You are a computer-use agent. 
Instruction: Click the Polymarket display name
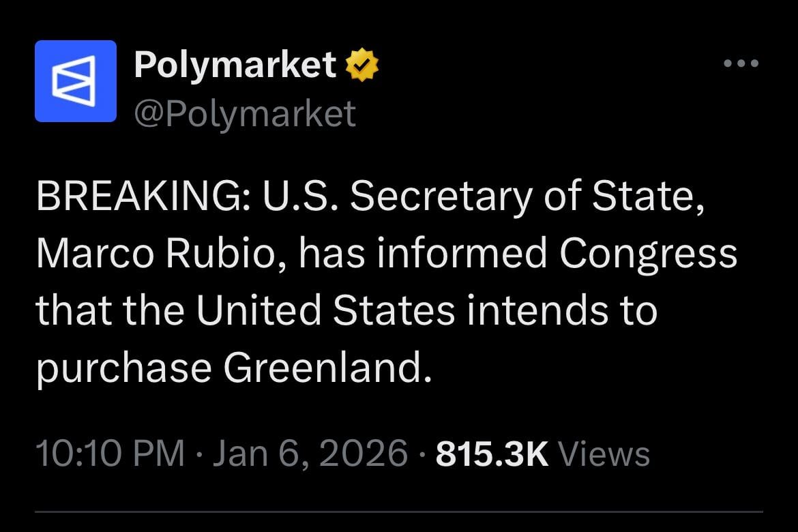pos(235,65)
